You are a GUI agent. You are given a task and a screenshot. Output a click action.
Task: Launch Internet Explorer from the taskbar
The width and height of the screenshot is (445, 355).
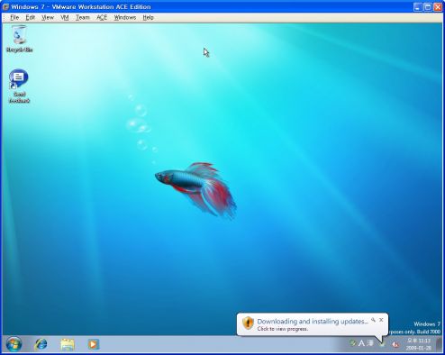tap(41, 344)
